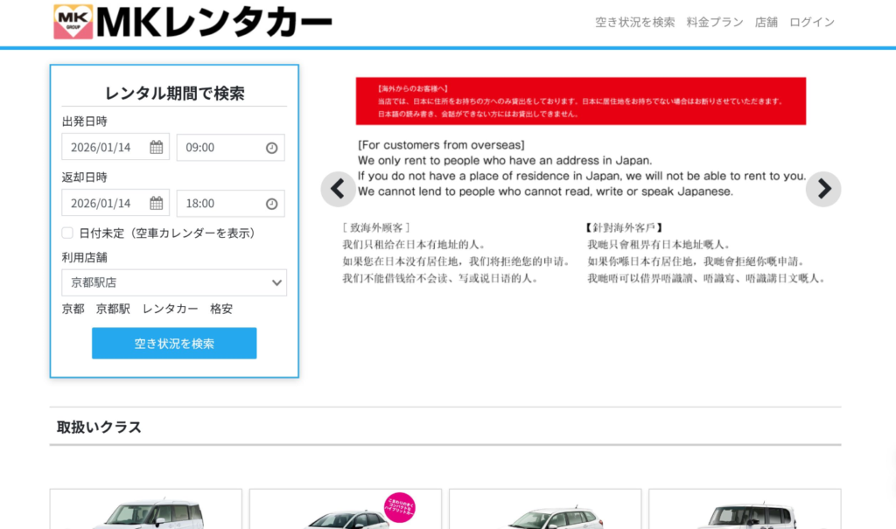896x529 pixels.
Task: Click the MK Group heart logo
Action: click(73, 22)
